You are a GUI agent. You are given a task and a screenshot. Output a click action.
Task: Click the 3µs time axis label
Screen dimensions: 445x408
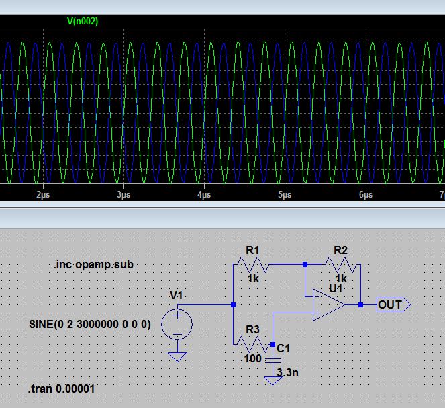click(123, 195)
